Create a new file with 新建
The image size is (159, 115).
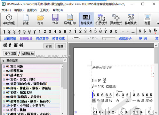click(x=26, y=19)
